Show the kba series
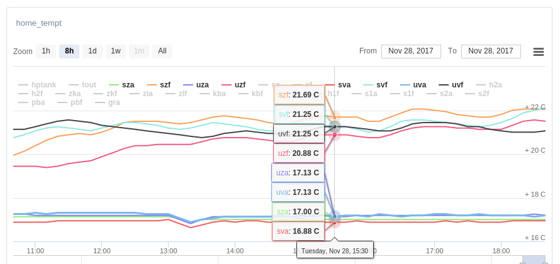Image resolution: width=560 pixels, height=264 pixels. 213,94
